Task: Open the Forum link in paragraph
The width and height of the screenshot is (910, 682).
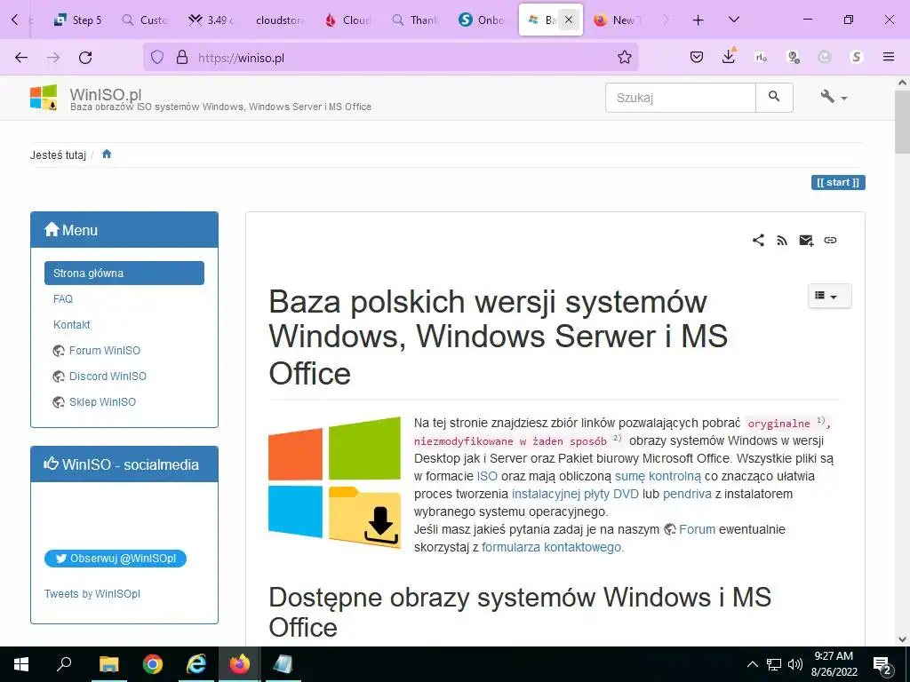Action: click(697, 529)
